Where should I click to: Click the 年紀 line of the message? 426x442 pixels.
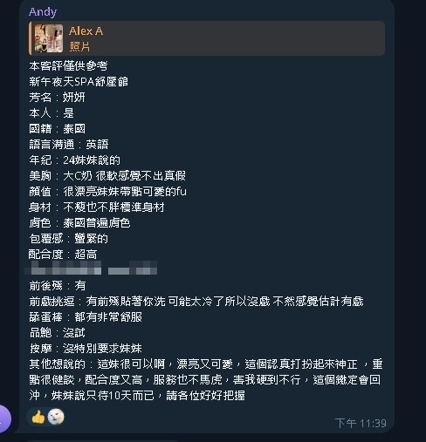pyautogui.click(x=74, y=160)
